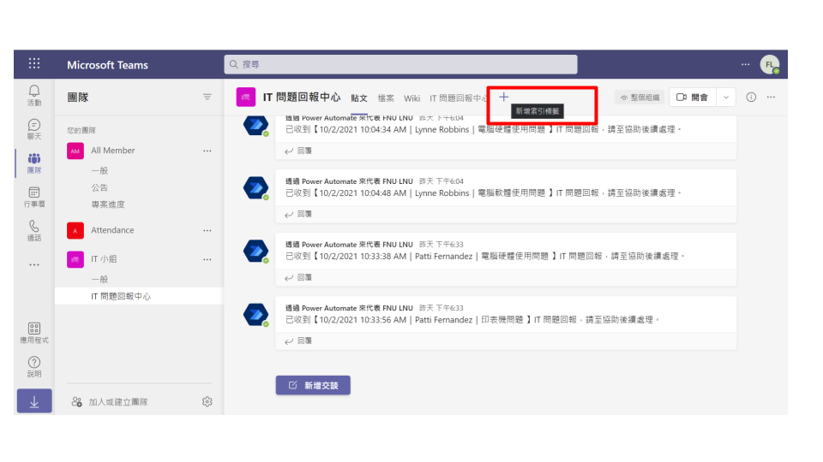Click the plus icon to add tab
The height and width of the screenshot is (462, 823).
(x=503, y=97)
